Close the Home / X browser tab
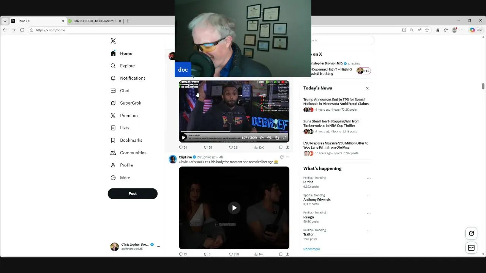 pos(63,21)
